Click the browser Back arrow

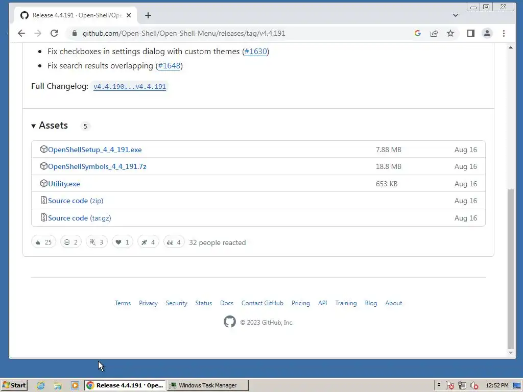click(21, 33)
